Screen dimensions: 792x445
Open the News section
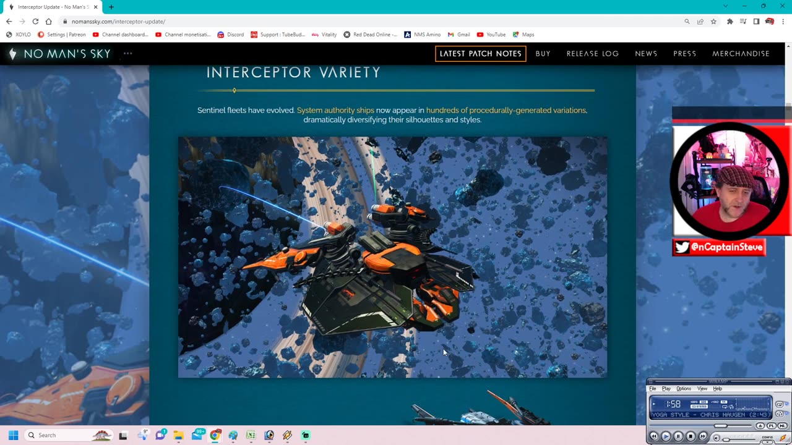tap(646, 54)
